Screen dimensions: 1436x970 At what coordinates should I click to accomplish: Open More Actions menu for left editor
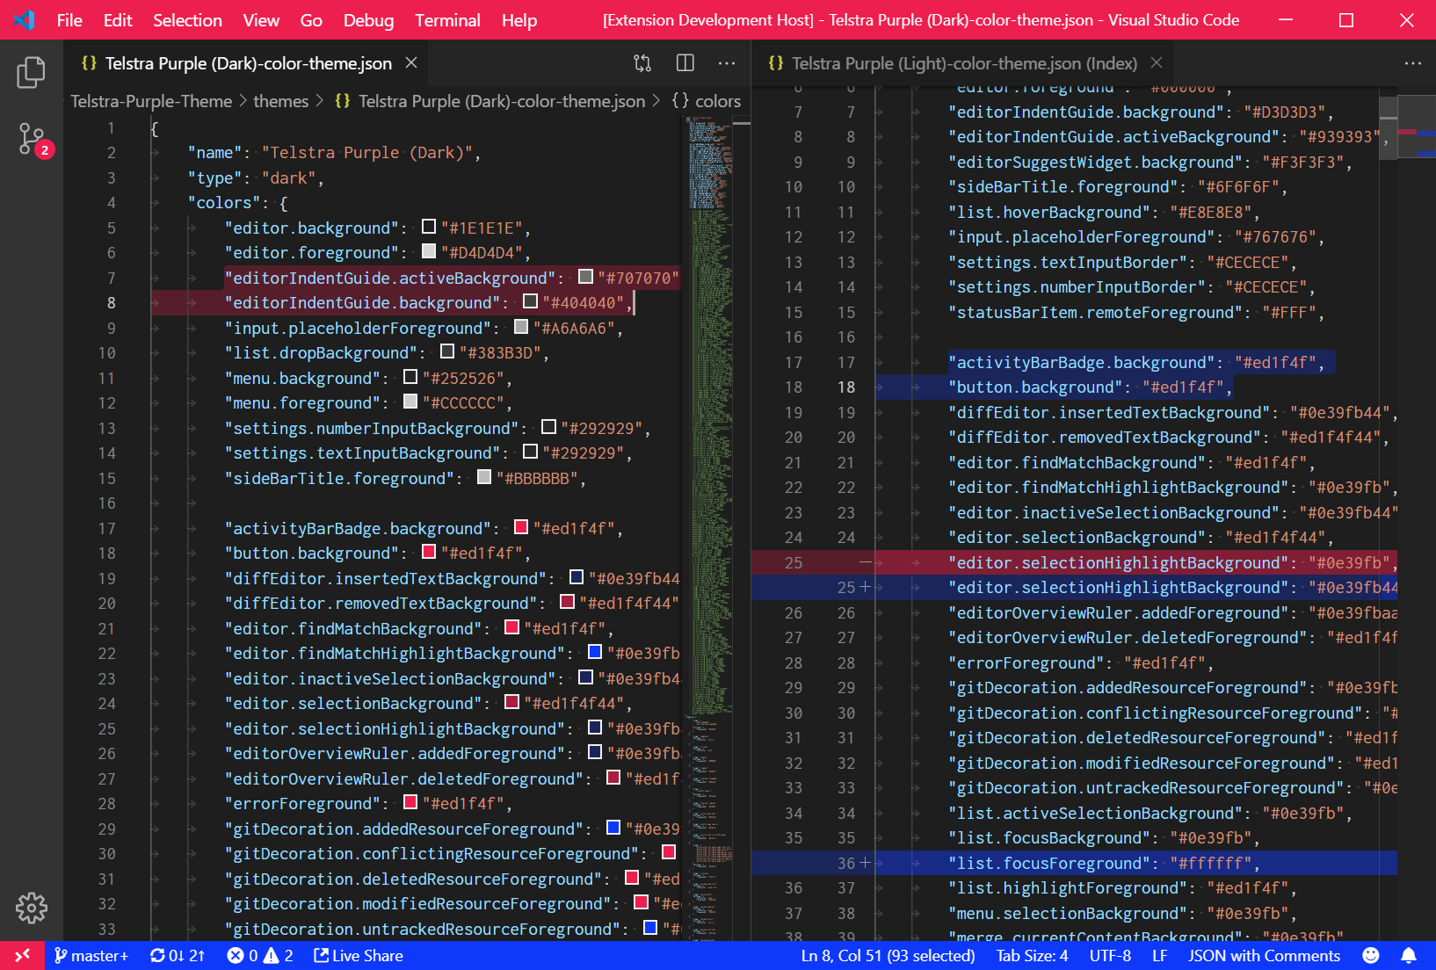727,63
